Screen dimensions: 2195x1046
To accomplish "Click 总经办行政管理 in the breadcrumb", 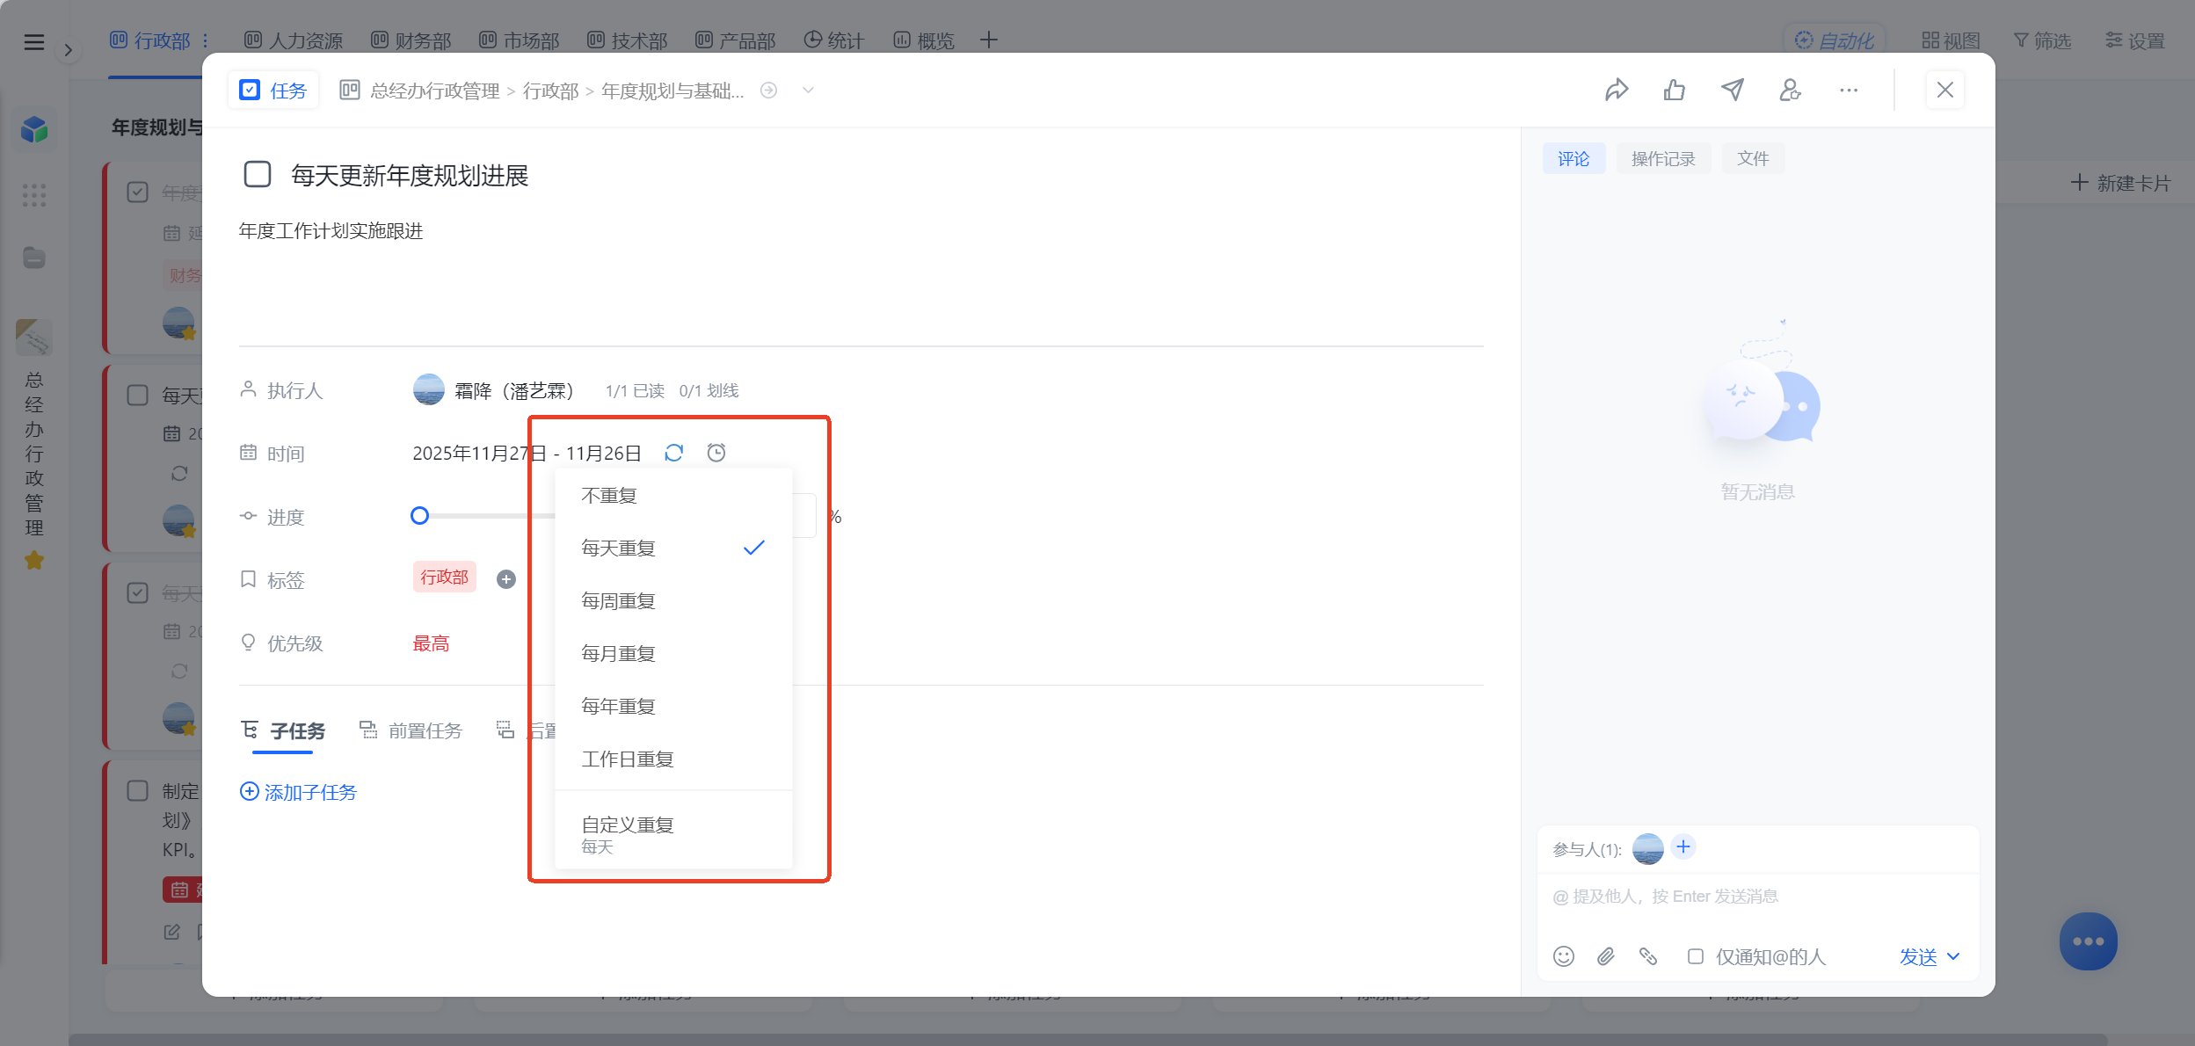I will pyautogui.click(x=435, y=91).
